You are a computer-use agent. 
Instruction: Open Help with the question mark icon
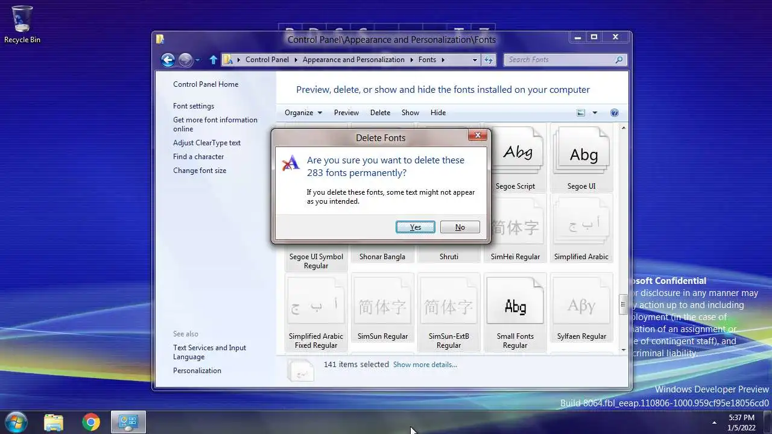(615, 113)
